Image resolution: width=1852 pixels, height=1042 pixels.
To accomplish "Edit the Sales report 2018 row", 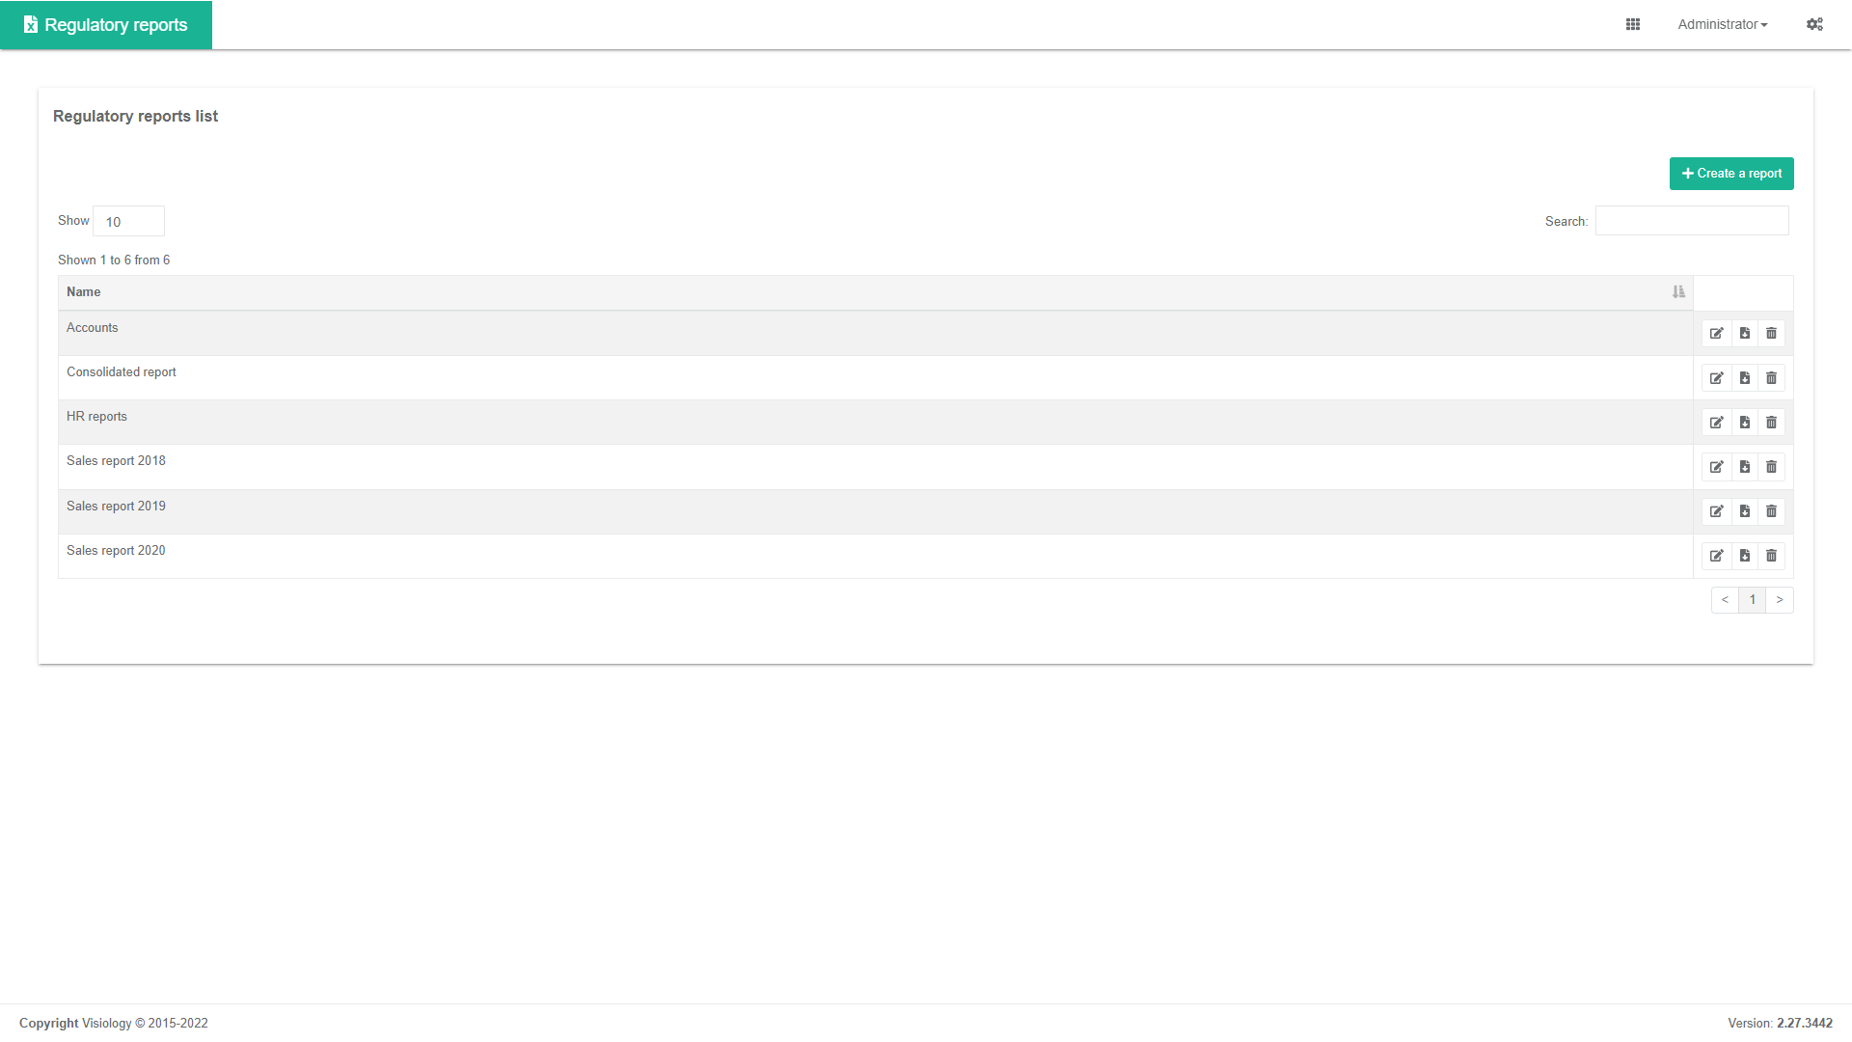I will pos(1717,467).
